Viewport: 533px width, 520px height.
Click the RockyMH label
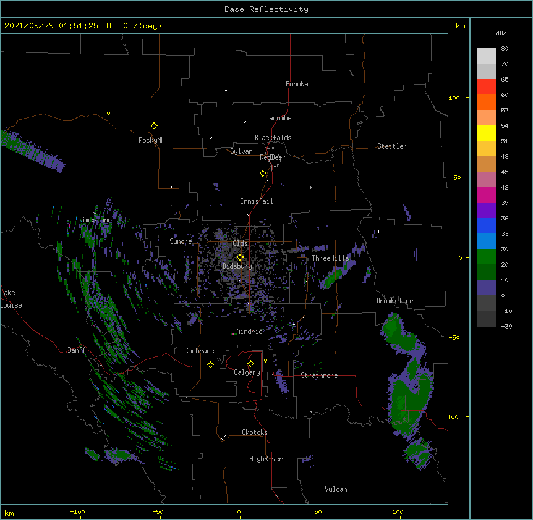point(151,140)
